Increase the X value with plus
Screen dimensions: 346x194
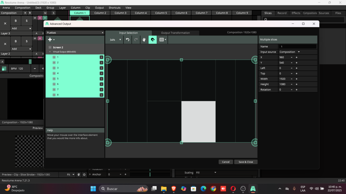click(296, 57)
